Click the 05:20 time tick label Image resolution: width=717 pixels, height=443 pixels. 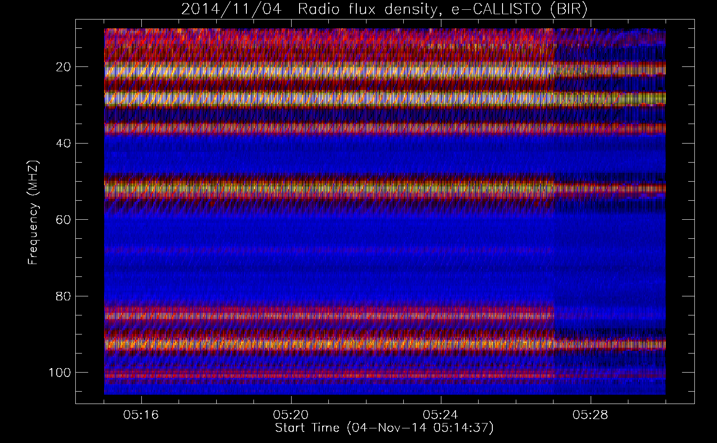291,415
